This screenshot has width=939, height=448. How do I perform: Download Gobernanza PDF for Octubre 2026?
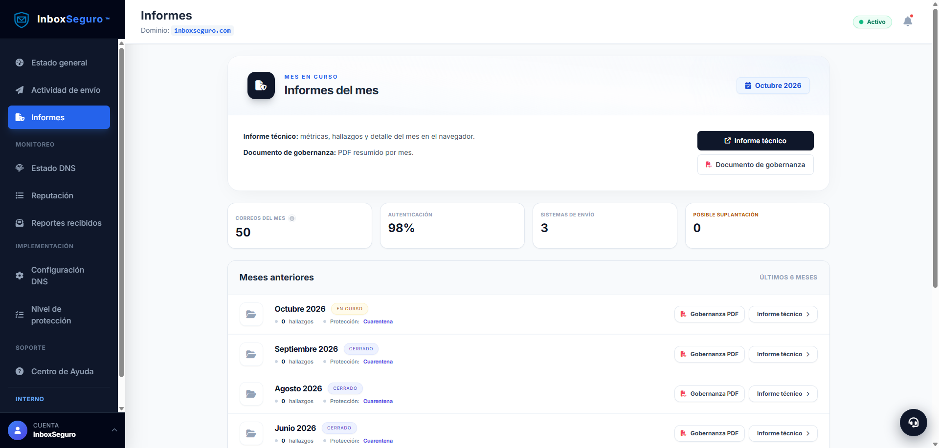[709, 314]
